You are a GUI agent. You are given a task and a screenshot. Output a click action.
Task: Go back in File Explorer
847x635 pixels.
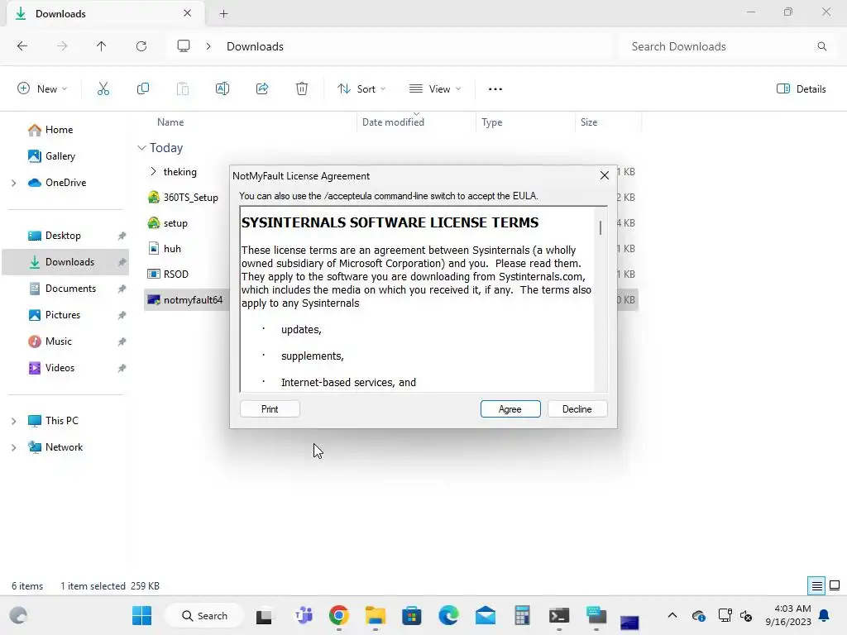click(22, 46)
